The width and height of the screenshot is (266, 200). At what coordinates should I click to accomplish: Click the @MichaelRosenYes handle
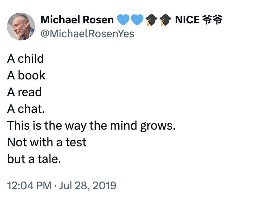click(87, 34)
